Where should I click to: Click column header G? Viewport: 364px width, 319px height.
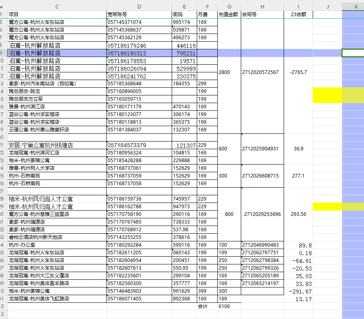pyautogui.click(x=229, y=6)
